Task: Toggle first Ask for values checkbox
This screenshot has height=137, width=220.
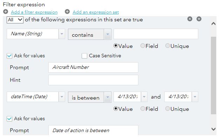Action: [9, 56]
